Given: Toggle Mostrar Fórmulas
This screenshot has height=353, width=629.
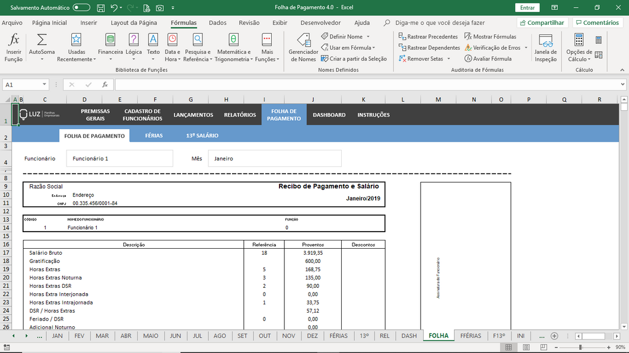Looking at the screenshot, I should 490,37.
